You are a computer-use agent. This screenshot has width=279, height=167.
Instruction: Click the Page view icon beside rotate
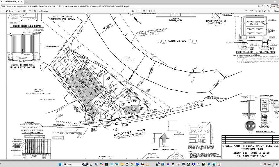coord(154,11)
